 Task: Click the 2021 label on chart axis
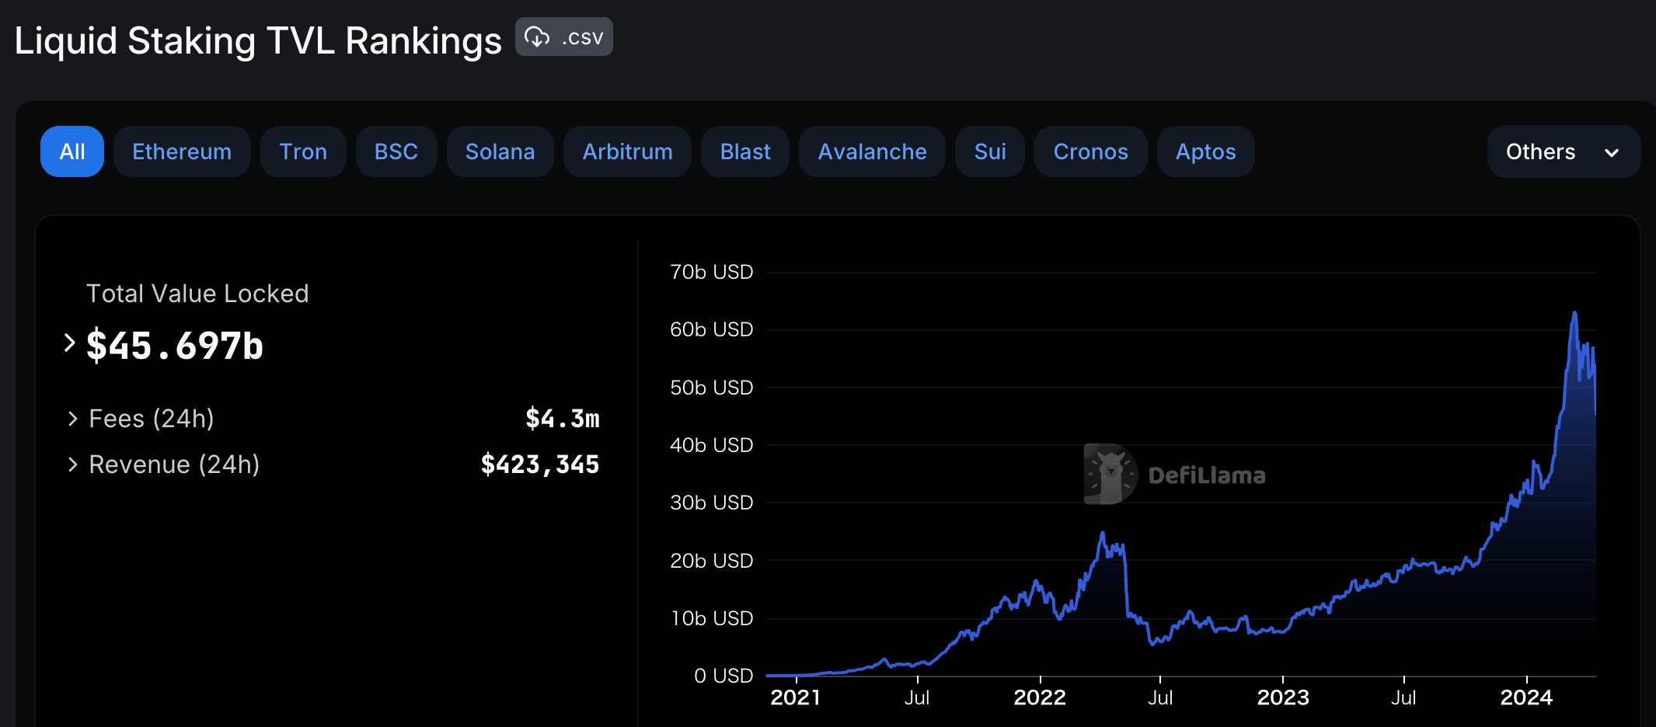[x=796, y=697]
